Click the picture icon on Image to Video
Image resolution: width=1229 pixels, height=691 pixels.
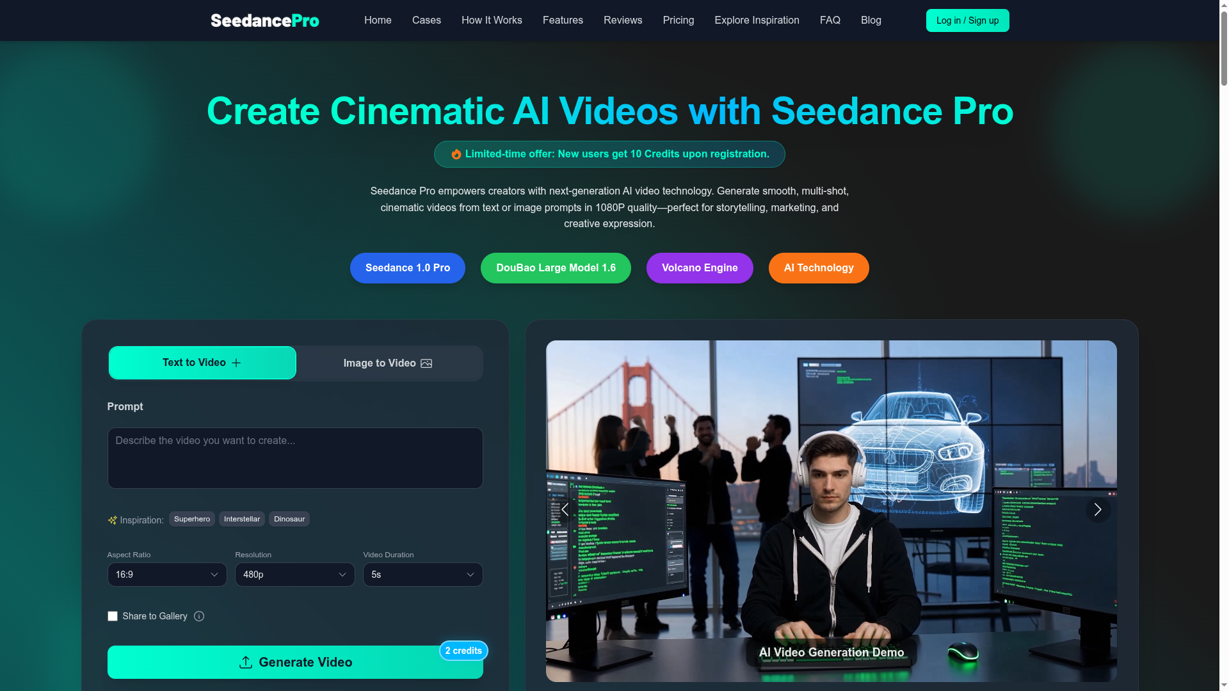[426, 363]
